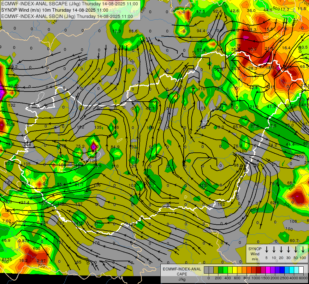309x284 pixels.
Task: Click the SYNOP legend arrow above 20
Action: [x=281, y=250]
